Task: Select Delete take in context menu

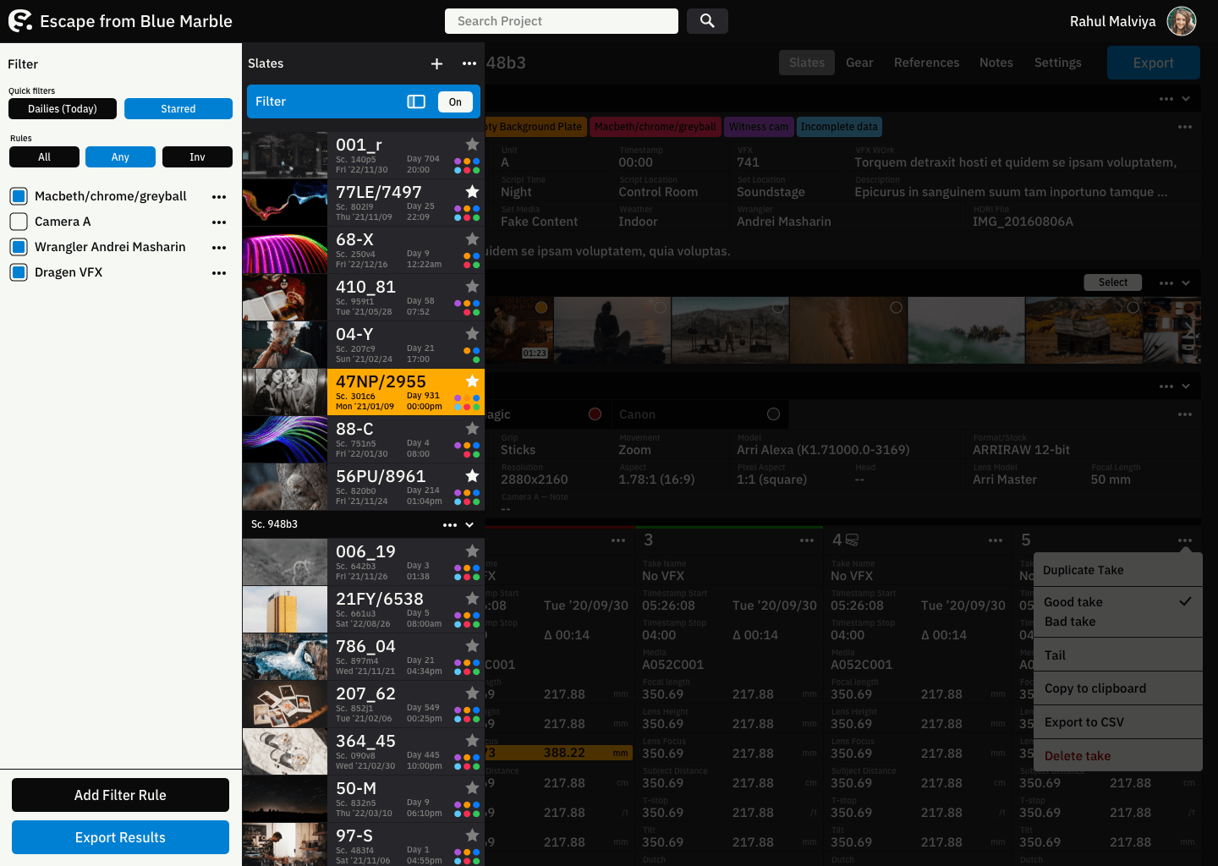Action: click(1077, 756)
